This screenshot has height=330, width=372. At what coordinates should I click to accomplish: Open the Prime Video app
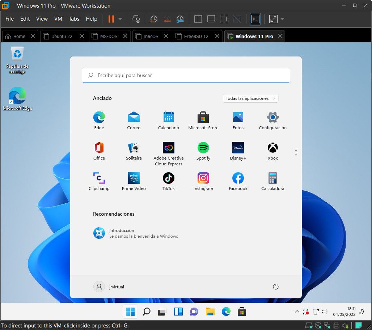pos(134,182)
